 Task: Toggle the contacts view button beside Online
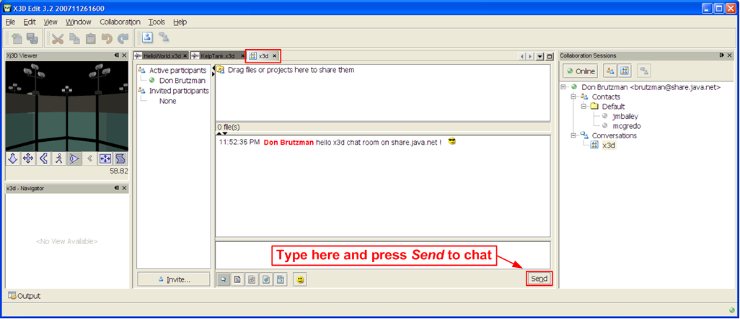(609, 71)
